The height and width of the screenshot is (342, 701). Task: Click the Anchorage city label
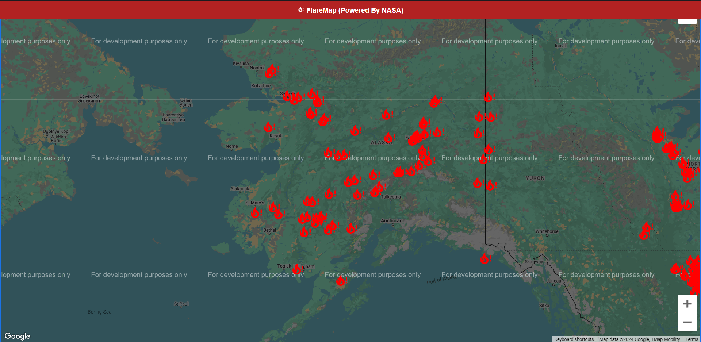[393, 220]
